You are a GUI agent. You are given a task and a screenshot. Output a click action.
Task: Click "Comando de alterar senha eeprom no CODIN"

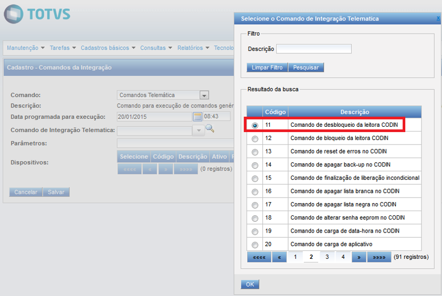[348, 217]
